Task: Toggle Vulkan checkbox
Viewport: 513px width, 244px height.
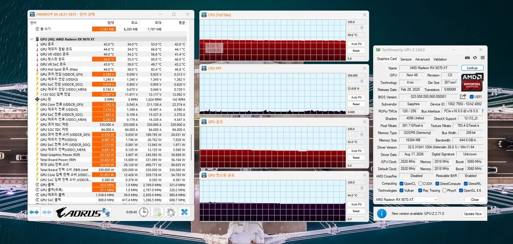Action: point(401,190)
